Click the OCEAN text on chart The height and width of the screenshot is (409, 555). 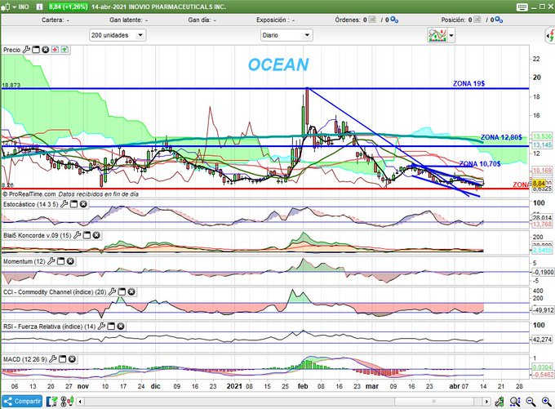tap(278, 64)
